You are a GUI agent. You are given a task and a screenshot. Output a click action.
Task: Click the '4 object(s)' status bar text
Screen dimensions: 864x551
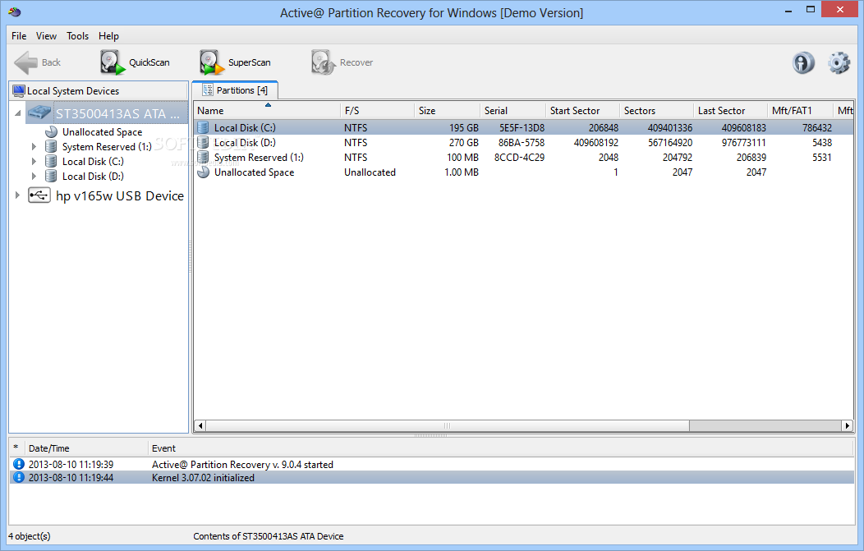[30, 536]
